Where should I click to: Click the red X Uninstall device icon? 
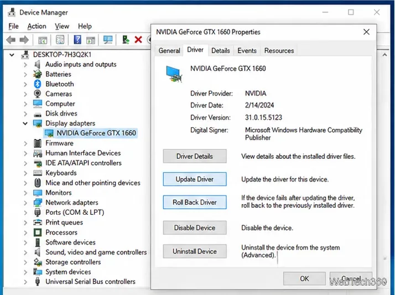click(138, 40)
